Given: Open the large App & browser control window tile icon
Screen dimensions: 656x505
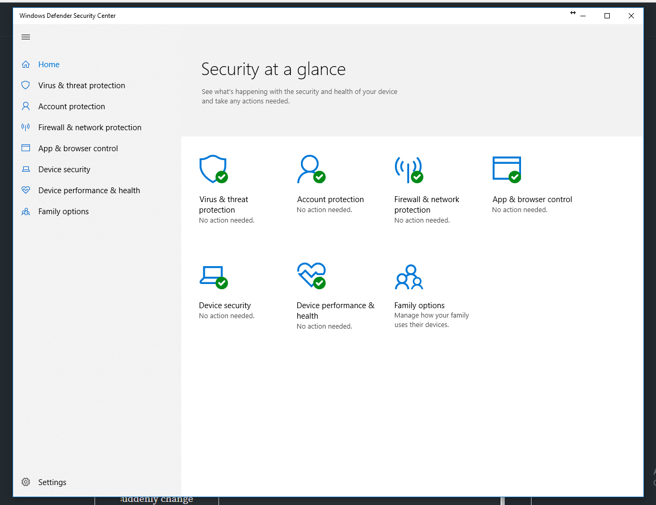Looking at the screenshot, I should 507,169.
